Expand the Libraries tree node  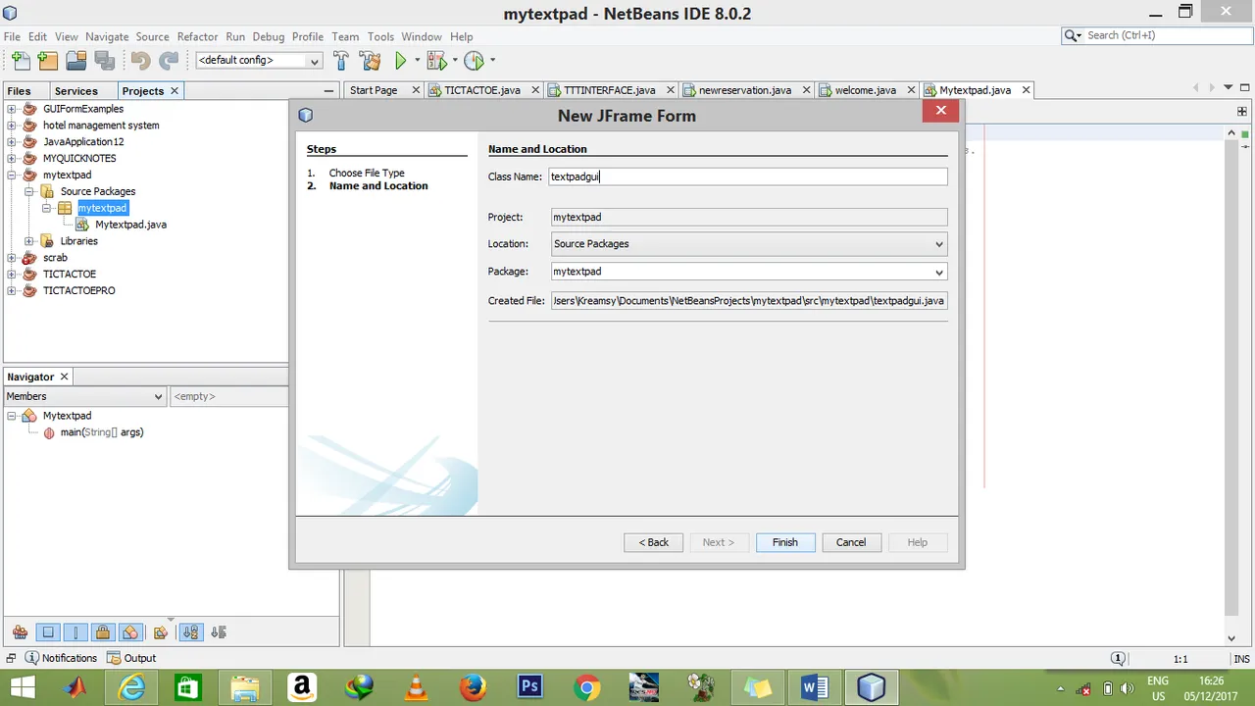(29, 240)
